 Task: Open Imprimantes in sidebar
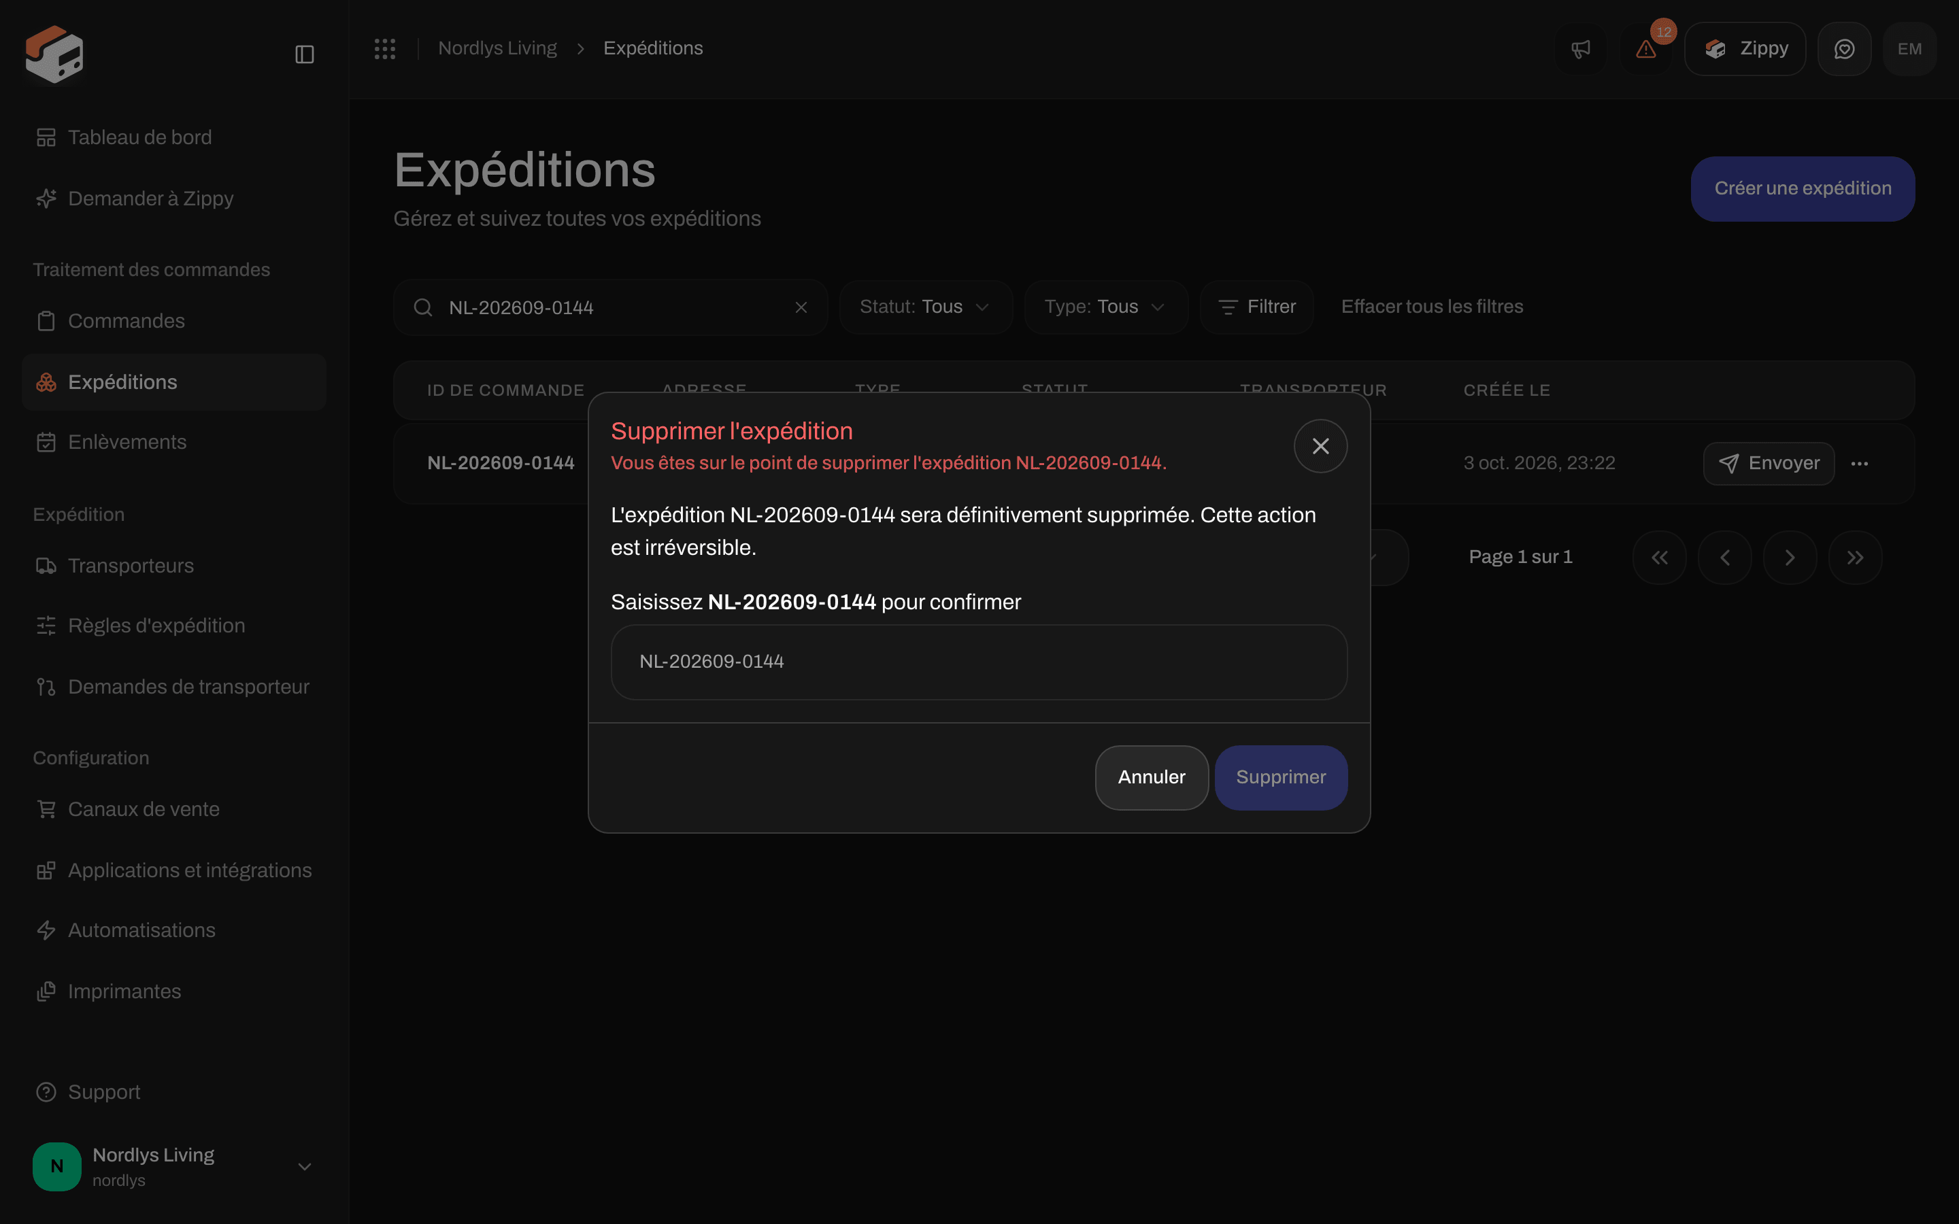click(173, 991)
